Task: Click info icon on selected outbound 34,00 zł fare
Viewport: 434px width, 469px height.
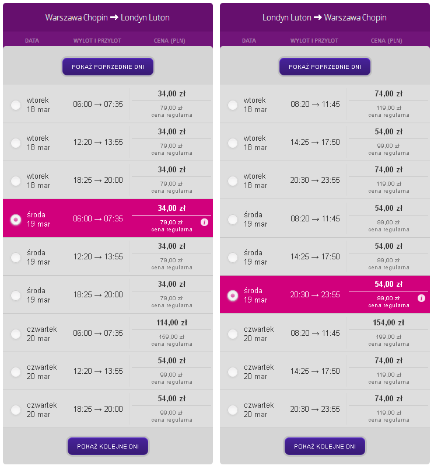Action: point(204,223)
